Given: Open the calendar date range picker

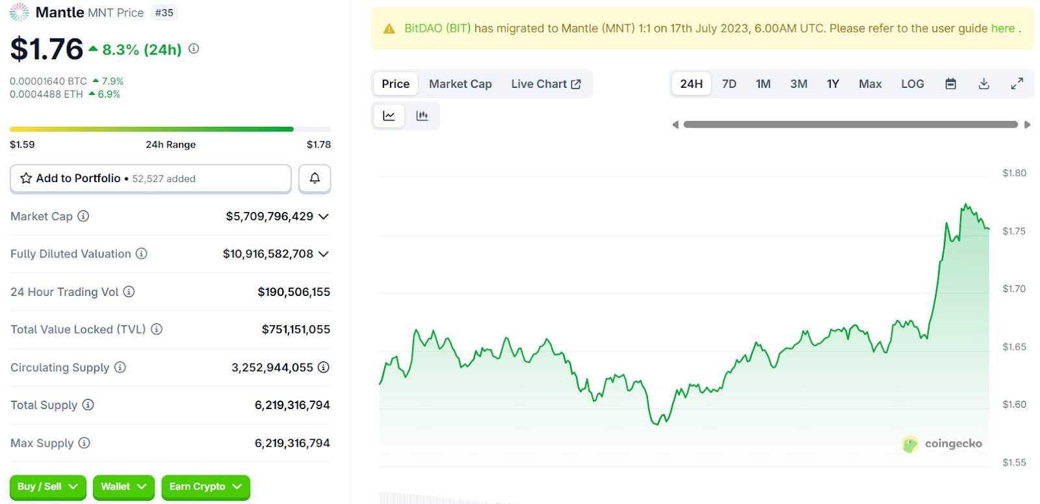Looking at the screenshot, I should coord(950,84).
